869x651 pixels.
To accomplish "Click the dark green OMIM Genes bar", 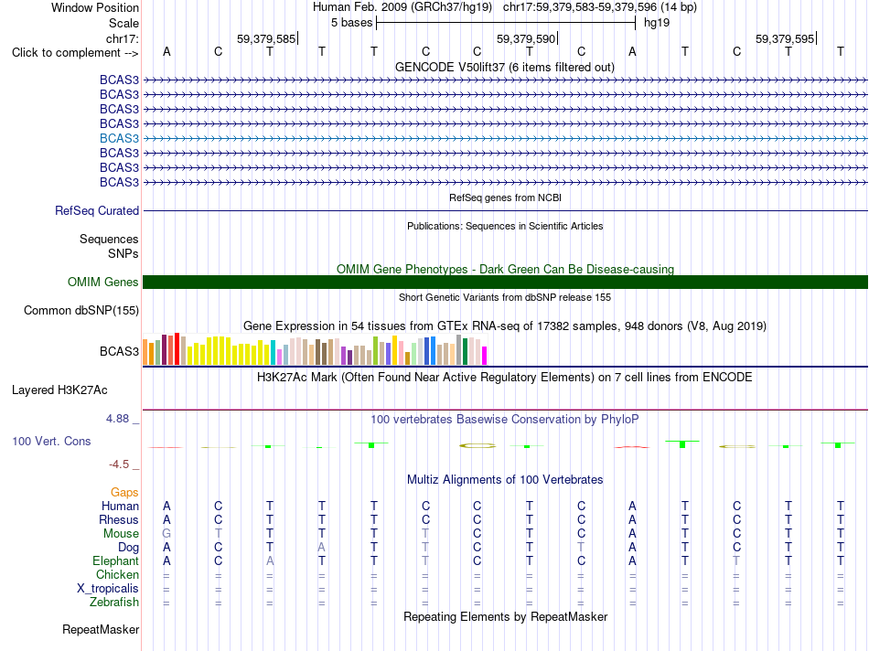I will [505, 282].
